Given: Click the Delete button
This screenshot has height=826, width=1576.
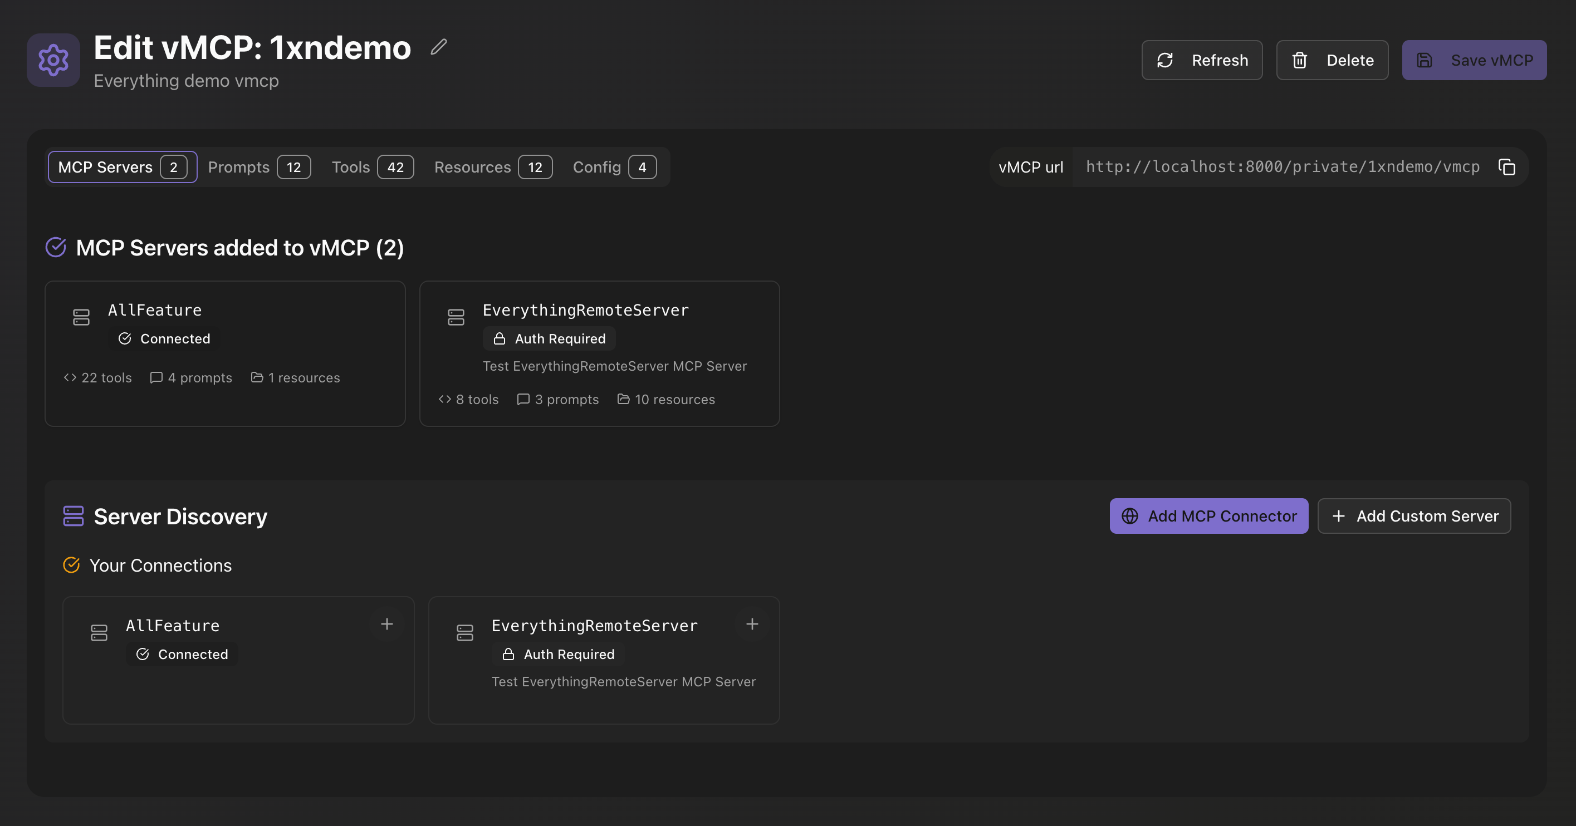Looking at the screenshot, I should tap(1332, 60).
